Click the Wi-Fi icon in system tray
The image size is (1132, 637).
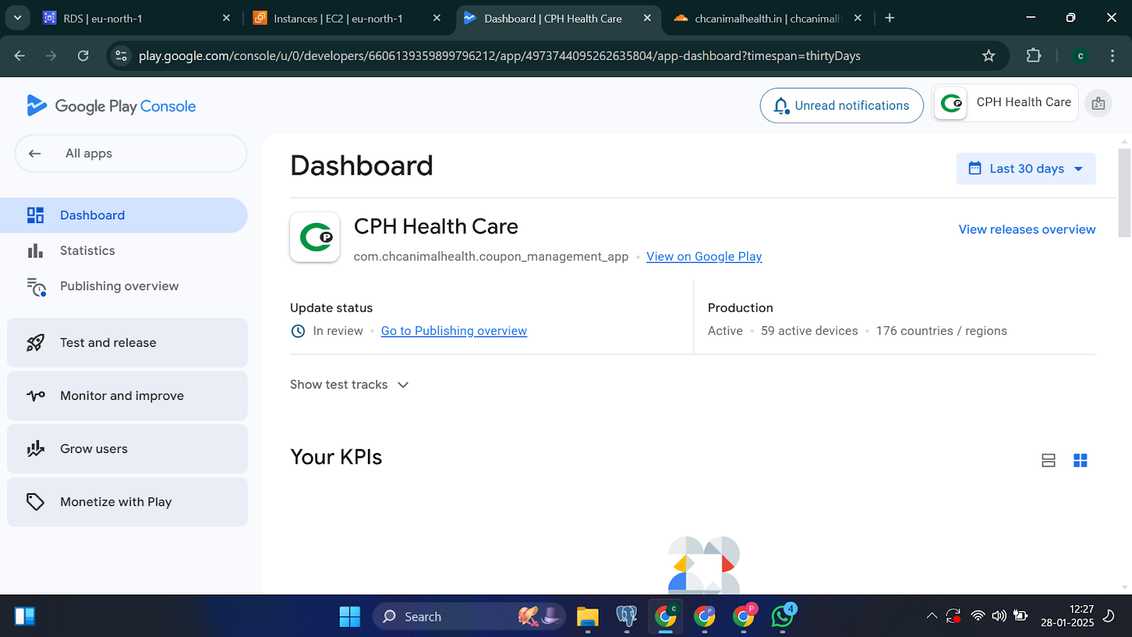[978, 616]
